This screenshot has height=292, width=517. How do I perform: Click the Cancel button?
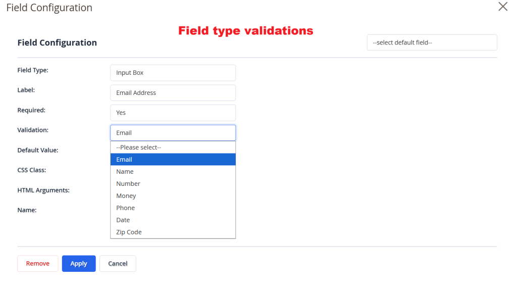click(118, 264)
